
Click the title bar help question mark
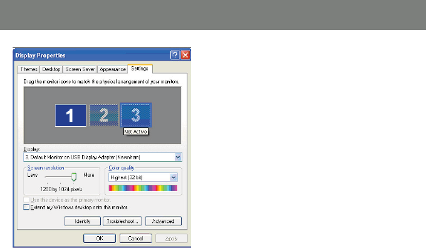pyautogui.click(x=175, y=55)
